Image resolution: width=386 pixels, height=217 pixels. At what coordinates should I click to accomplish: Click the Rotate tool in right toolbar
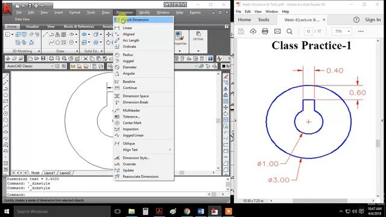pyautogui.click(x=226, y=113)
